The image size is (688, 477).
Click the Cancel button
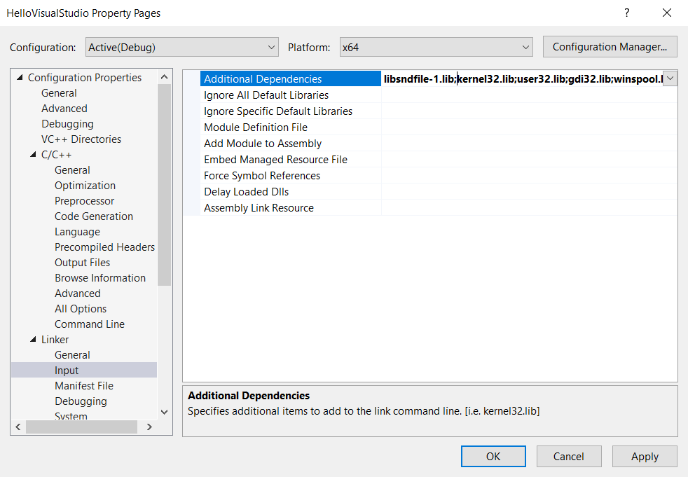pos(569,457)
